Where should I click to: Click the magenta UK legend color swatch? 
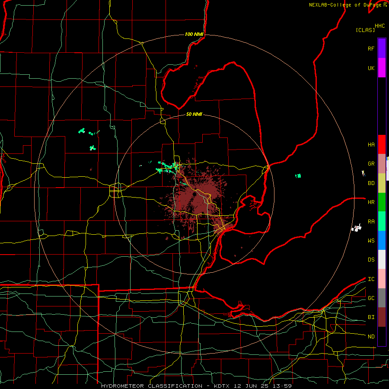pos(382,68)
